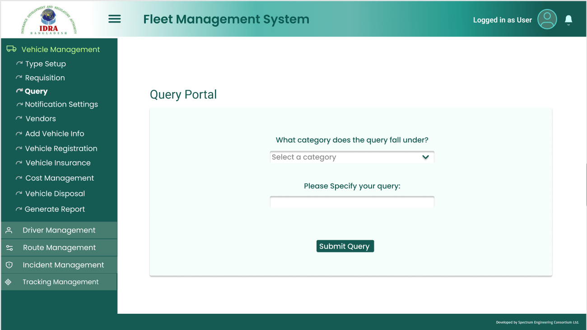Expand the Tracking Management section

click(59, 282)
